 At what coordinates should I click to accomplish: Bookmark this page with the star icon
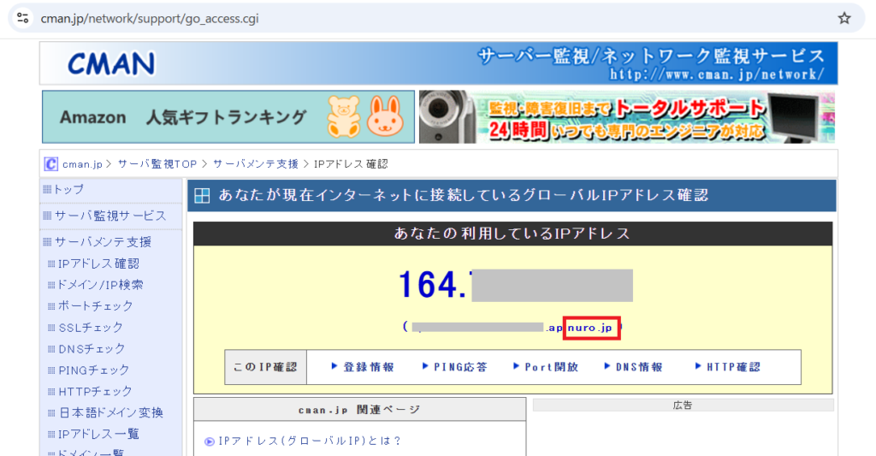tap(844, 19)
